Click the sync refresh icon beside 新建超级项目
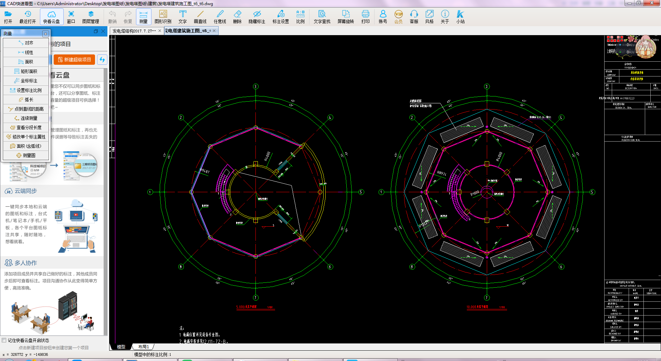The image size is (661, 361). [102, 60]
